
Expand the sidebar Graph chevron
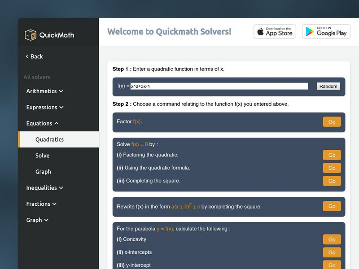pos(46,220)
